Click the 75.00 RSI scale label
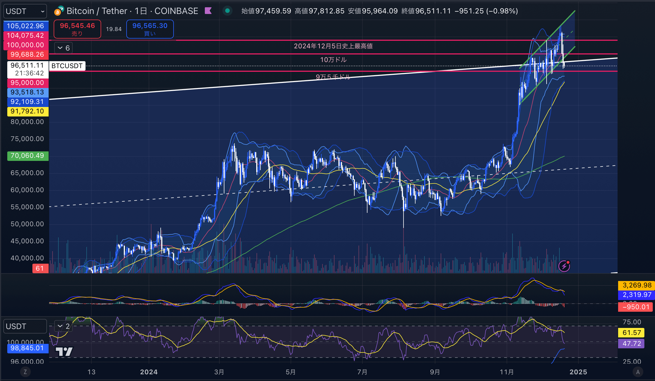Viewport: 655px width, 381px height. coord(632,322)
